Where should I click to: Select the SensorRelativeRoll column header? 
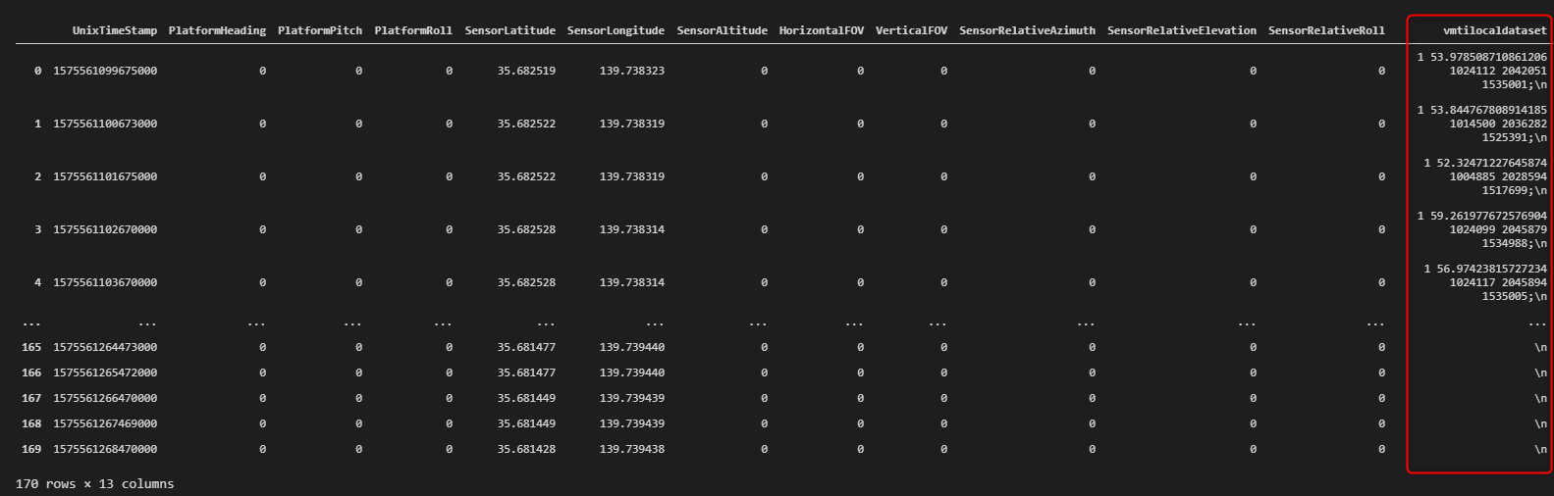pyautogui.click(x=1326, y=30)
